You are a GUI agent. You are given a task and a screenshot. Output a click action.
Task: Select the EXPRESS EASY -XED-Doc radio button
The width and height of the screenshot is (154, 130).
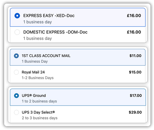[17, 16]
